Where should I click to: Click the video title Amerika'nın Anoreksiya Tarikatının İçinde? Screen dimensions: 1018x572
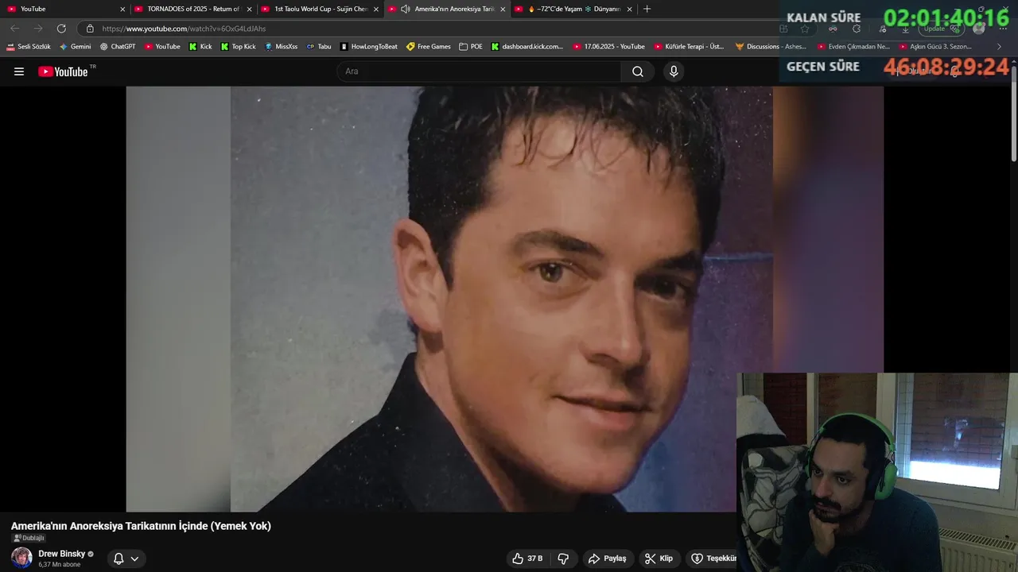141,526
